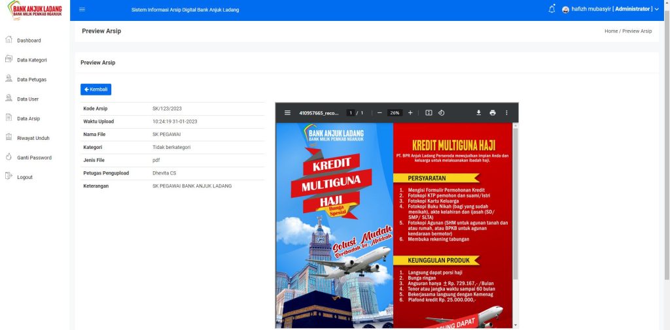Select the SK/123/2023 archive code value
Screen dimensions: 670x330
pyautogui.click(x=167, y=108)
